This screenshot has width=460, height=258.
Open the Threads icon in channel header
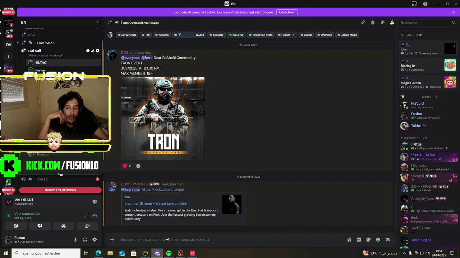[x=363, y=23]
